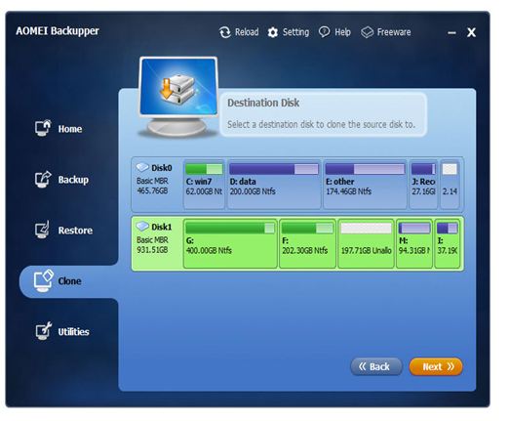
Task: Click the Reload icon in top bar
Action: tap(225, 32)
